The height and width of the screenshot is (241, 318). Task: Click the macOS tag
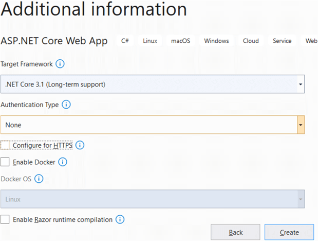coord(180,41)
